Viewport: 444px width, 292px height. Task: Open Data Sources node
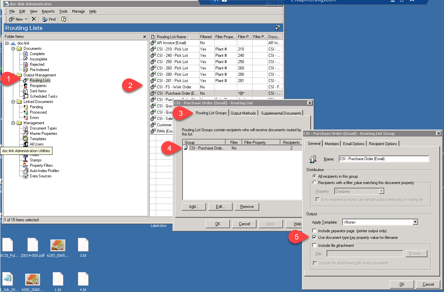pyautogui.click(x=40, y=176)
